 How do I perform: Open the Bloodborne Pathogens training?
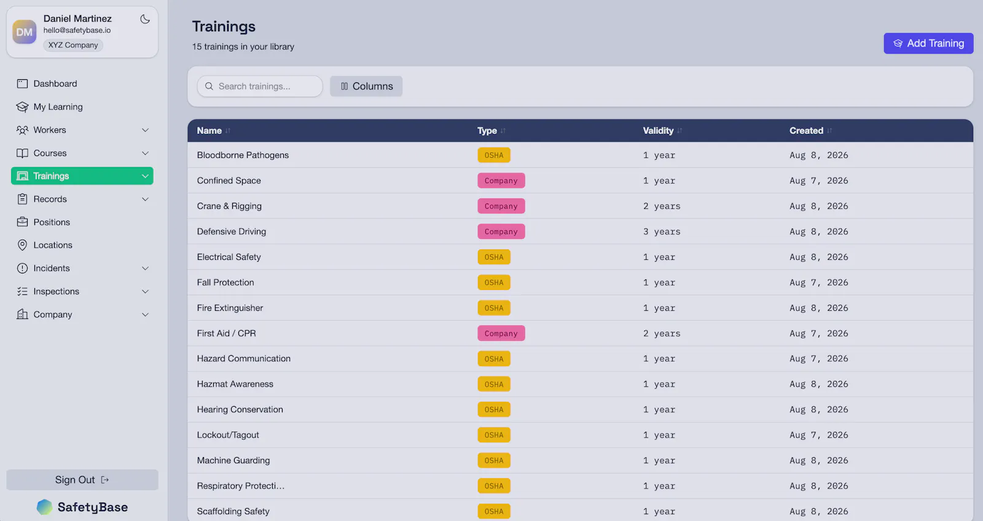(243, 155)
